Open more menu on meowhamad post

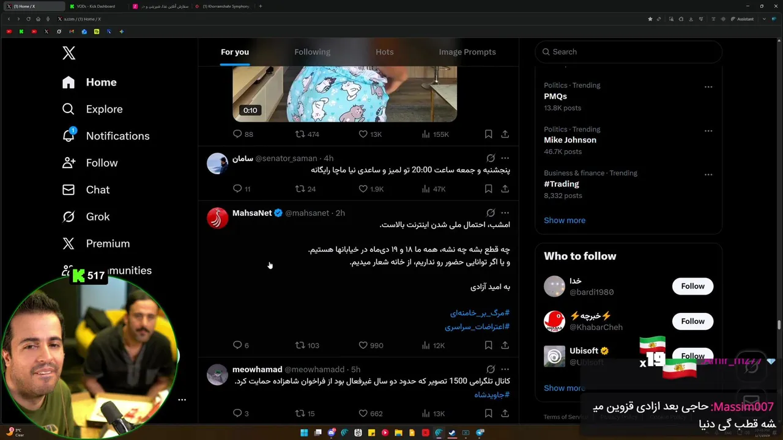point(505,370)
